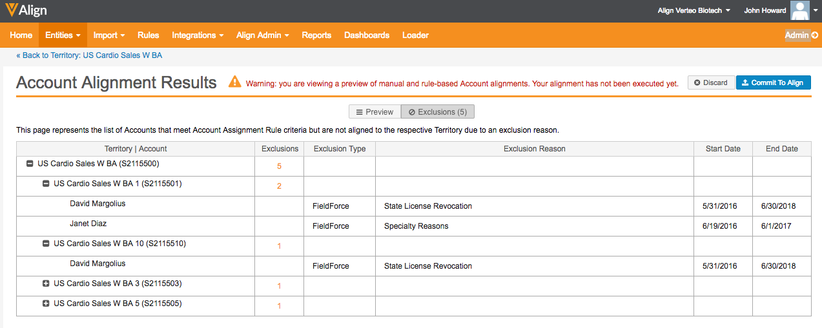Viewport: 822px width, 328px height.
Task: Open the Import dropdown menu
Action: coord(108,35)
